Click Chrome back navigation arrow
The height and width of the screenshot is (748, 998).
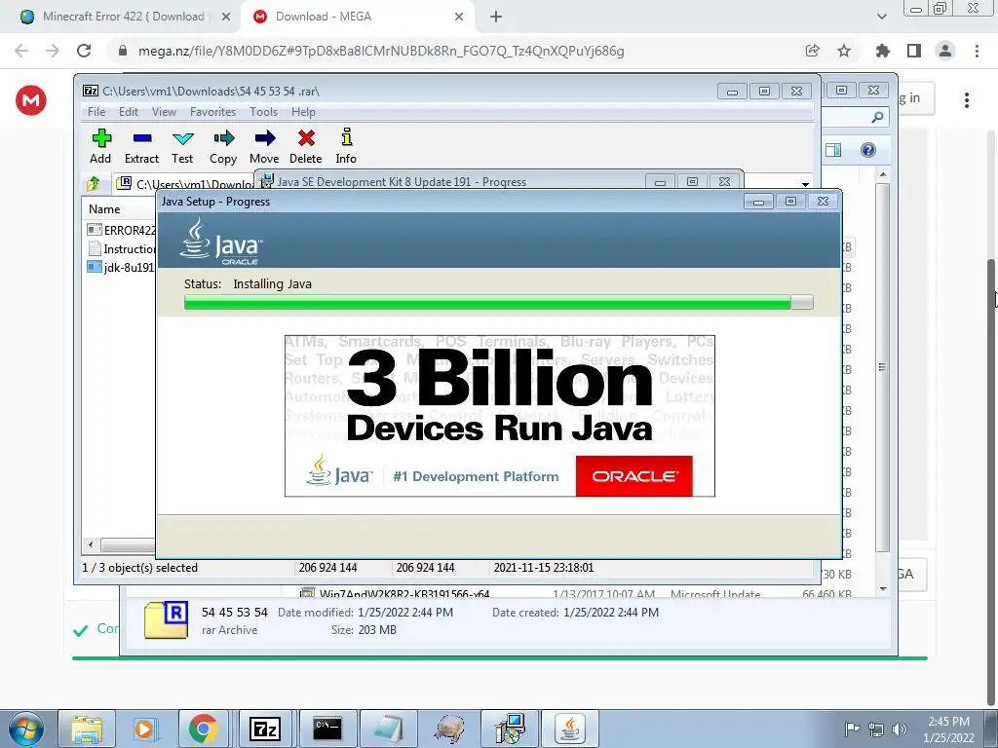tap(21, 51)
